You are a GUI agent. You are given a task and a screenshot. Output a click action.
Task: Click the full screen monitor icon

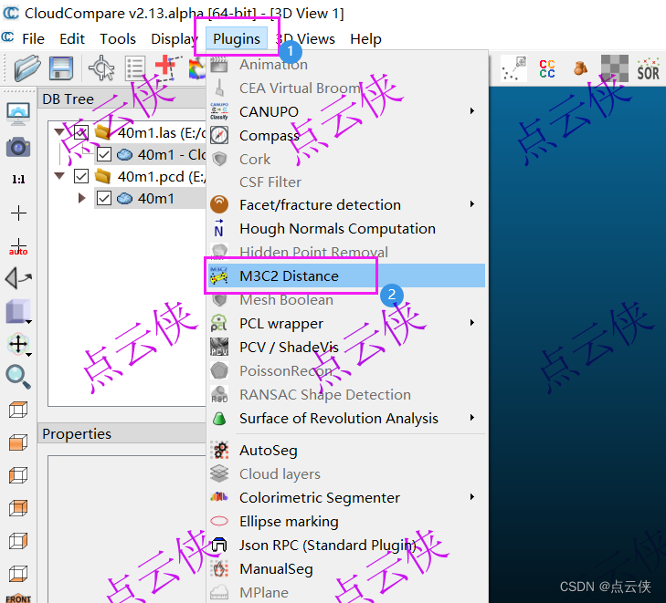click(x=18, y=114)
